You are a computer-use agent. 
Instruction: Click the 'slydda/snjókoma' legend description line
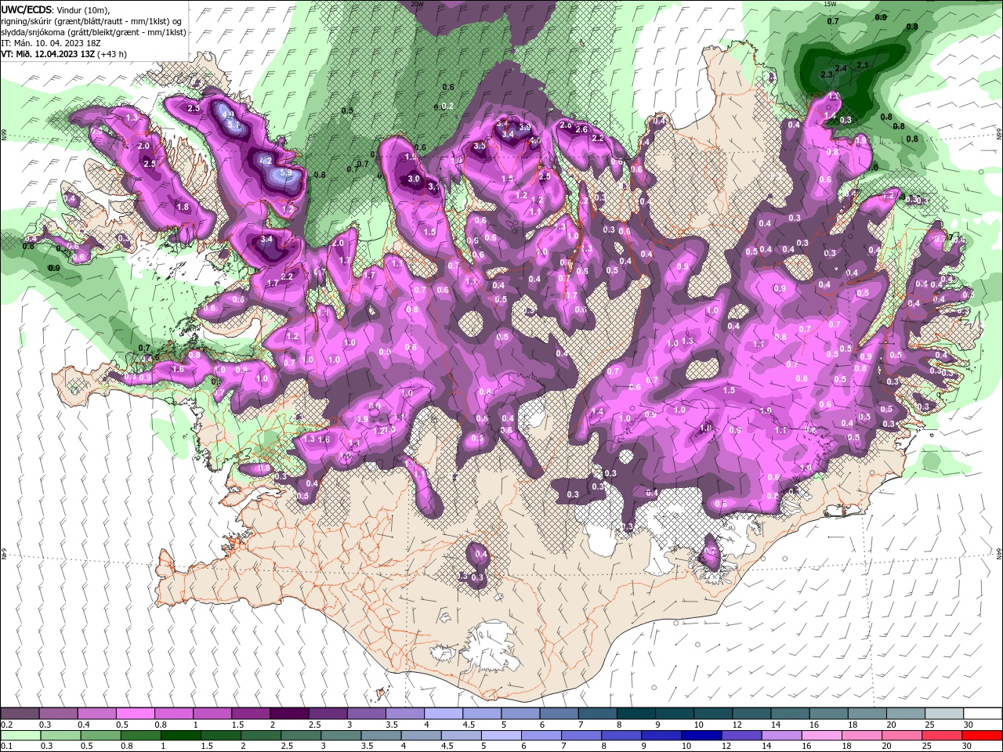[x=94, y=32]
